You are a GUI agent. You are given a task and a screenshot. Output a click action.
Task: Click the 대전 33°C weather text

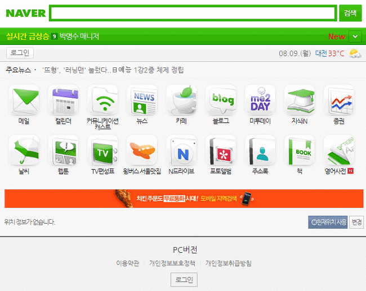[x=329, y=53]
